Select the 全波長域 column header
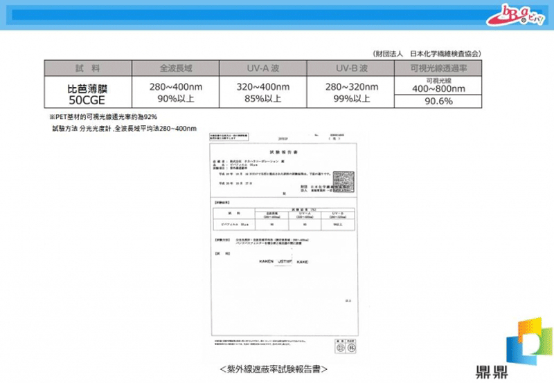The height and width of the screenshot is (383, 554). click(175, 67)
